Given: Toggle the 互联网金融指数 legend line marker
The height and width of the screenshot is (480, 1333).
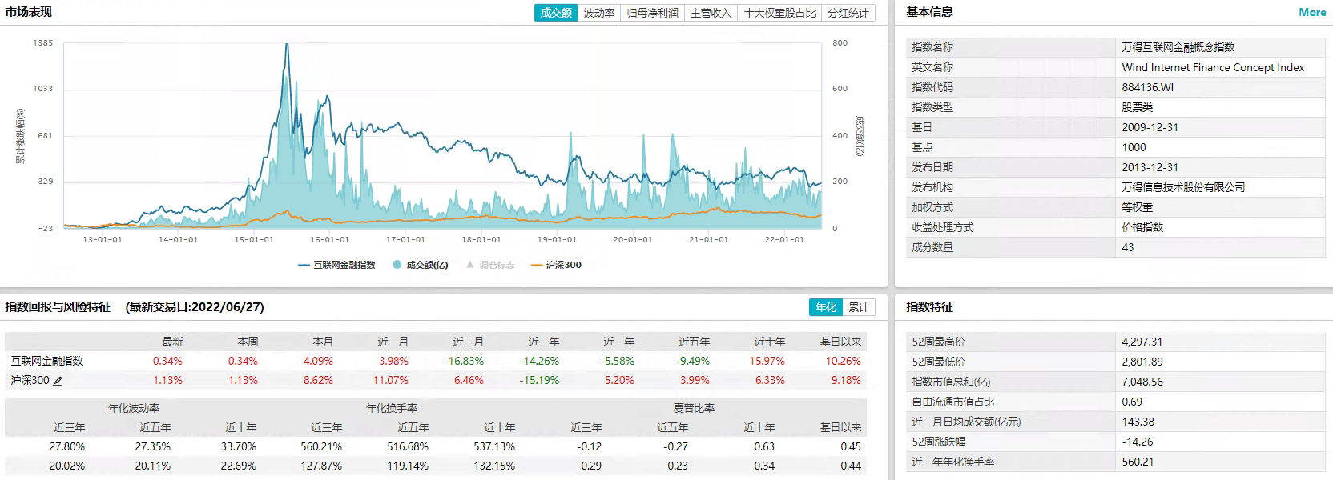Looking at the screenshot, I should pyautogui.click(x=304, y=265).
